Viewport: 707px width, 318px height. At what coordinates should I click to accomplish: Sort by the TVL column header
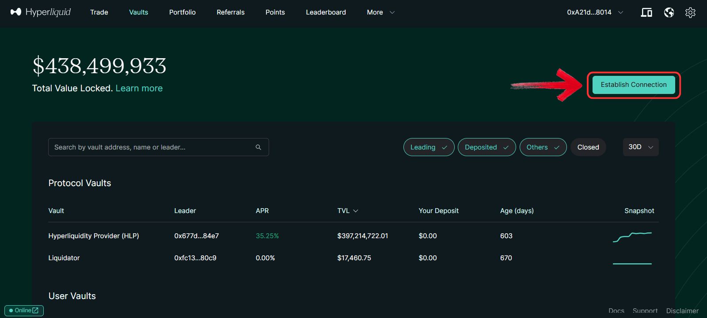pos(348,211)
